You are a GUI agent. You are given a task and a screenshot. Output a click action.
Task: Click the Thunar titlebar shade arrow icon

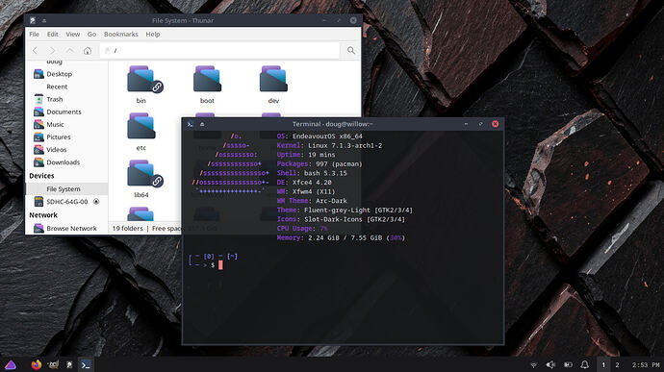pyautogui.click(x=44, y=20)
